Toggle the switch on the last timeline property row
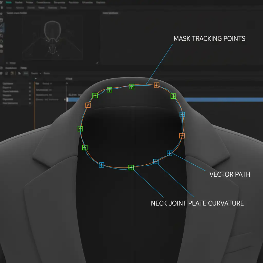263x263 pixels. tap(30, 103)
